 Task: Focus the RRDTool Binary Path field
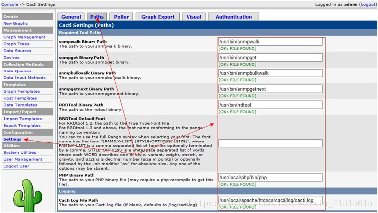pos(270,105)
